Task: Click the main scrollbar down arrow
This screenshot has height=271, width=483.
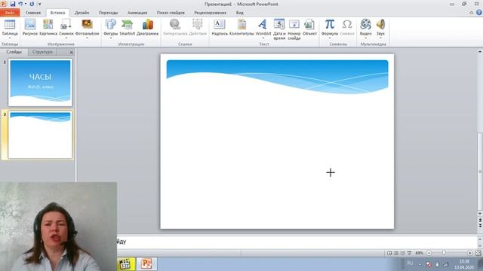Action: click(x=480, y=214)
